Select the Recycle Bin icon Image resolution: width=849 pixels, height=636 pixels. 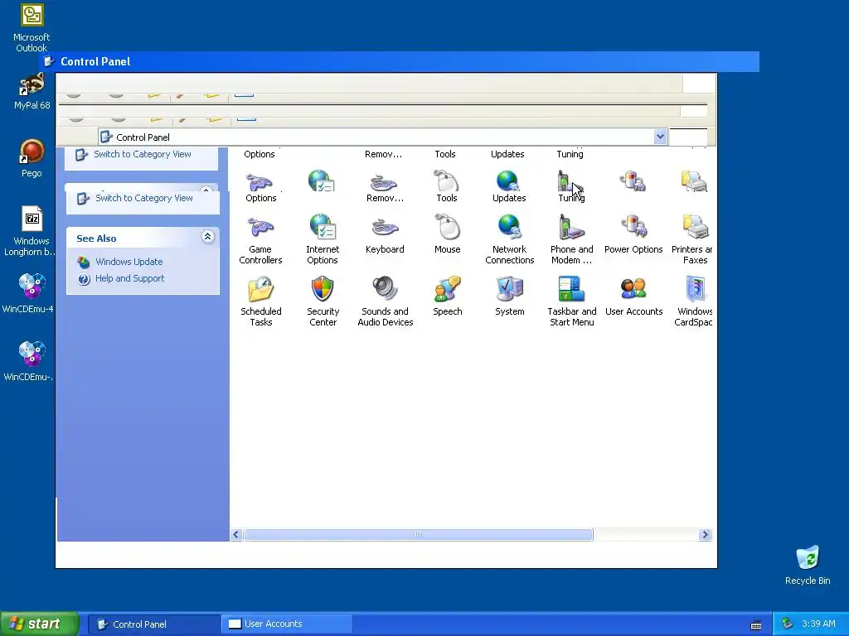tap(808, 565)
